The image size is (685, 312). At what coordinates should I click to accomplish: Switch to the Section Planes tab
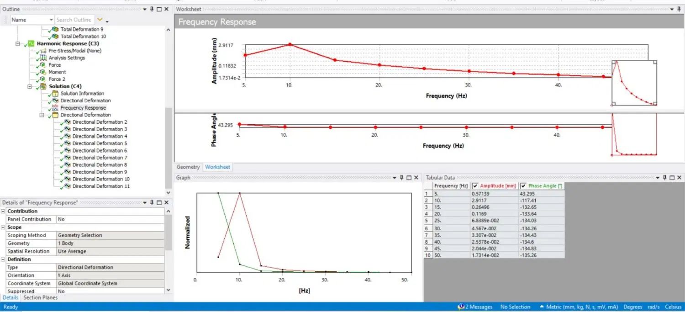[41, 297]
